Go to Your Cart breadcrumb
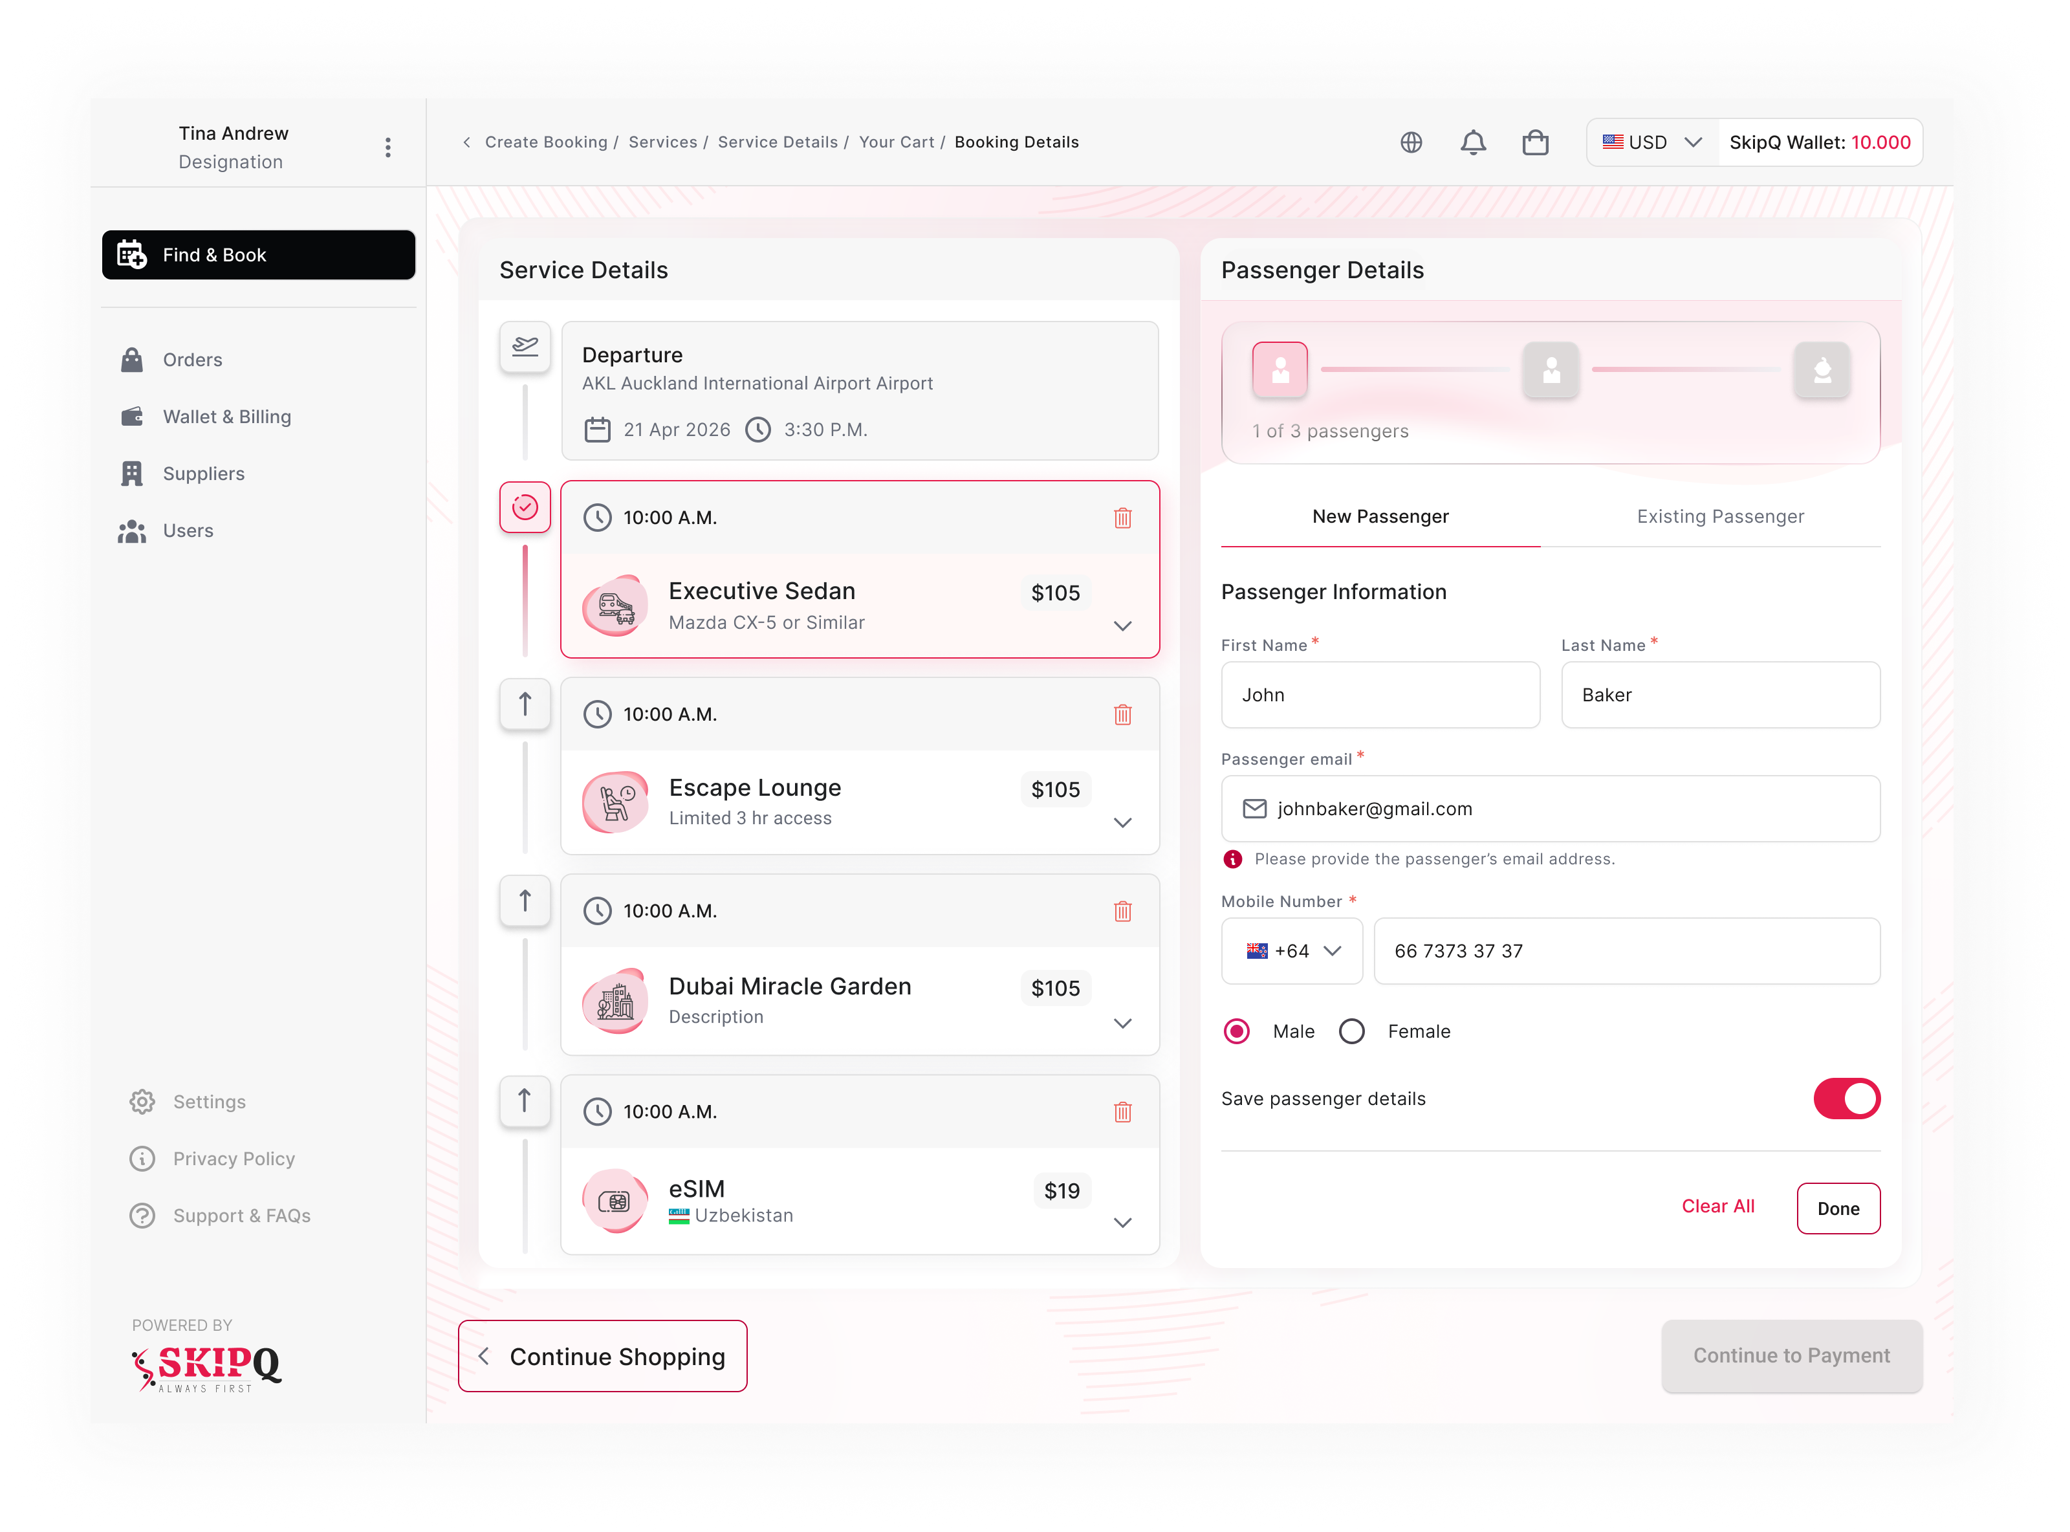This screenshot has width=2070, height=1532. [897, 142]
